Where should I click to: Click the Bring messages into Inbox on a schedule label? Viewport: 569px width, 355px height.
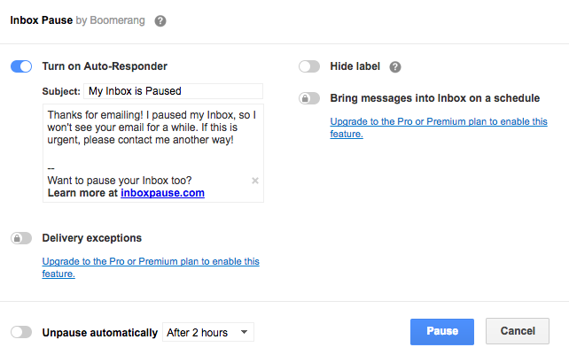tap(435, 98)
